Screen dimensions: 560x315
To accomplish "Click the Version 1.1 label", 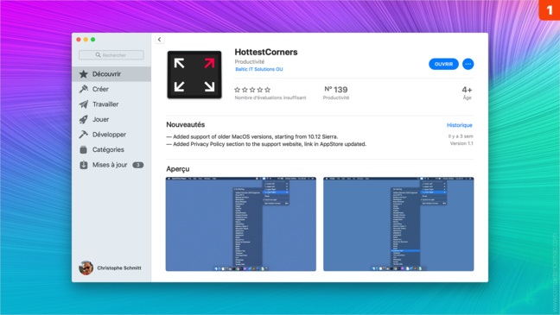I will pyautogui.click(x=461, y=143).
